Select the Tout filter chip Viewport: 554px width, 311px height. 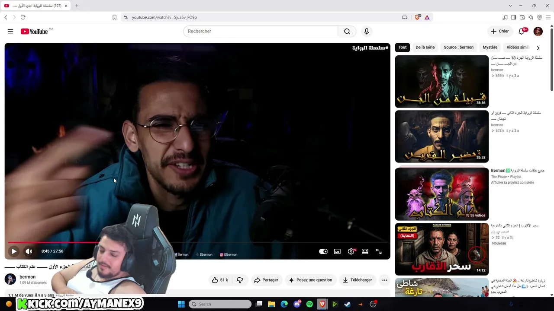point(403,48)
